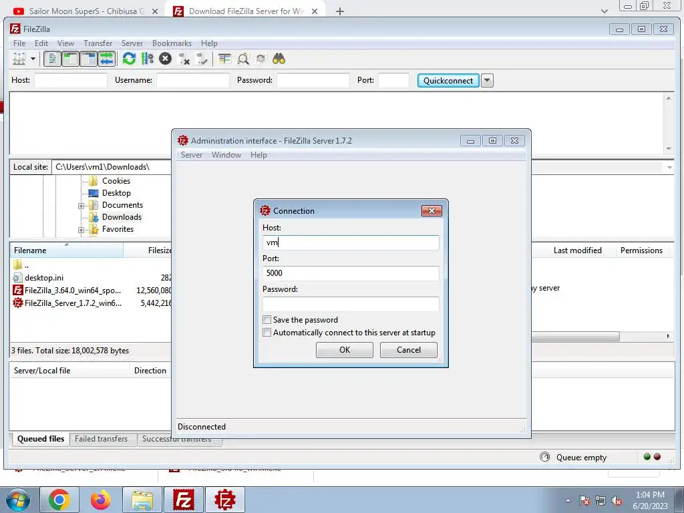This screenshot has width=684, height=513.
Task: Click the green Refresh file lists icon
Action: 129,59
